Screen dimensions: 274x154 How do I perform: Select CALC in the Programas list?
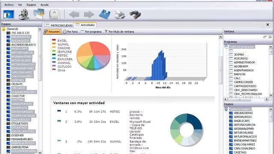click(237, 78)
